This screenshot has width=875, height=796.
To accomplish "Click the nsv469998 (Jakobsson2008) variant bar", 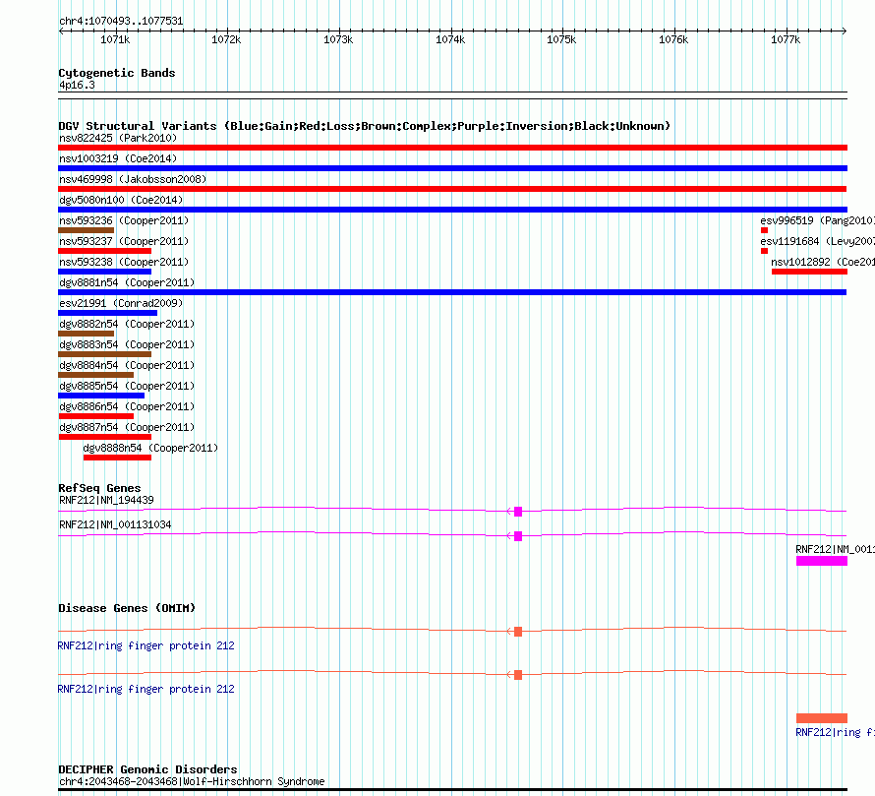I will tap(452, 189).
